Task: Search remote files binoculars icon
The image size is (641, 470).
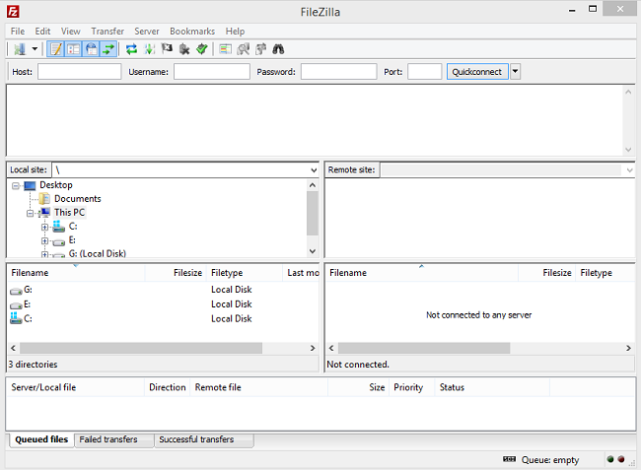Action: click(278, 49)
